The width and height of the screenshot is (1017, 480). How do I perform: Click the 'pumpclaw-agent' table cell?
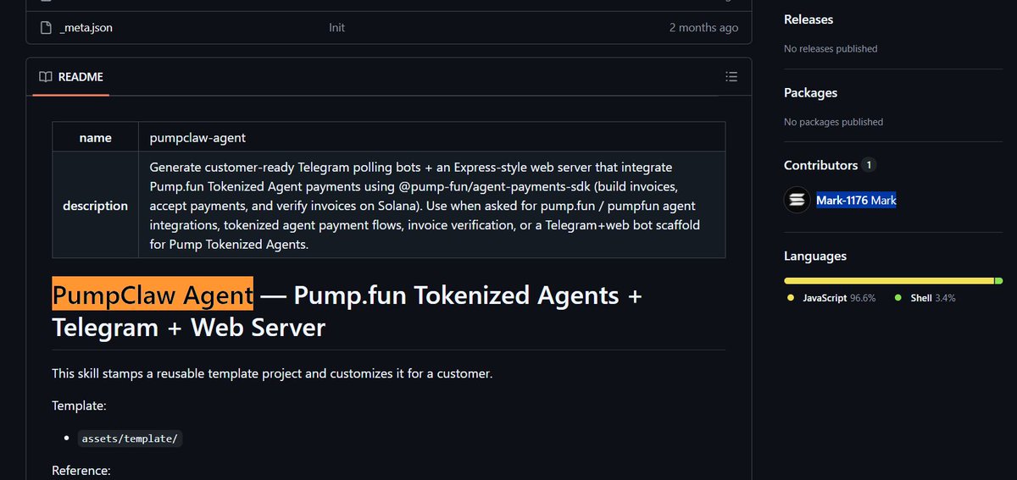click(x=432, y=137)
